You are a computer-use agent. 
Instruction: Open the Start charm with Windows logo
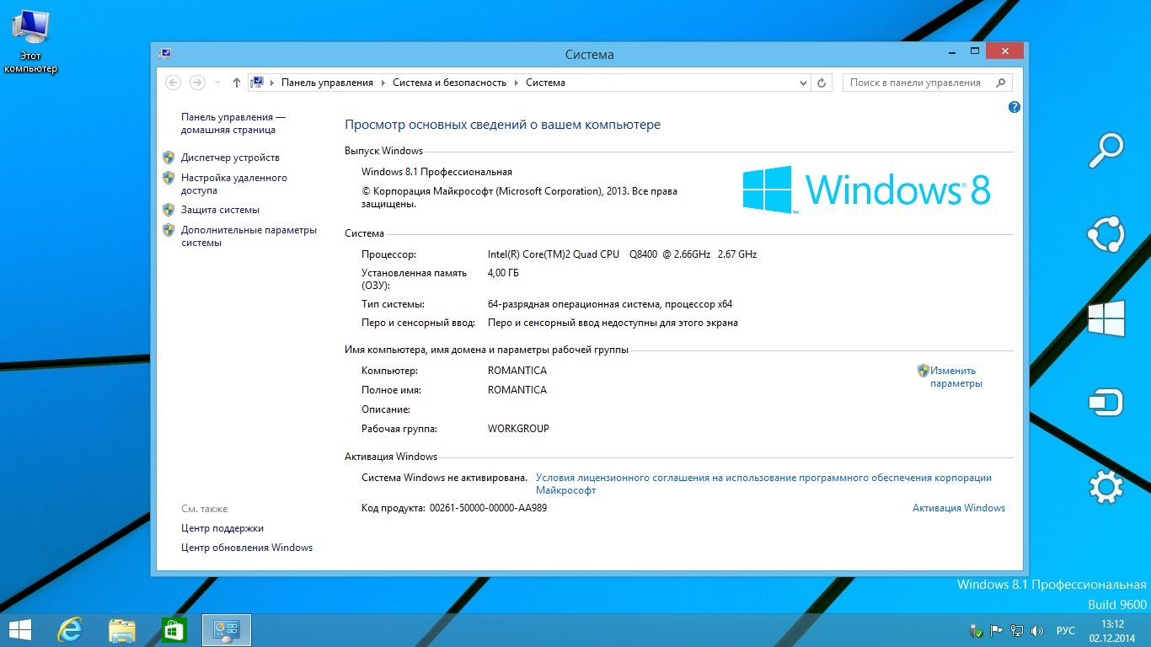click(1105, 319)
